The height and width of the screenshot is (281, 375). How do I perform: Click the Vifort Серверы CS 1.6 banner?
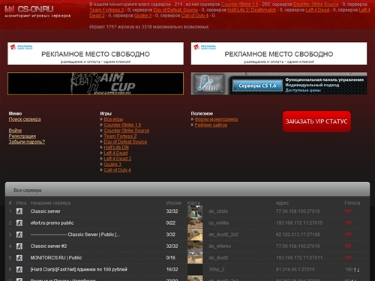click(x=279, y=83)
